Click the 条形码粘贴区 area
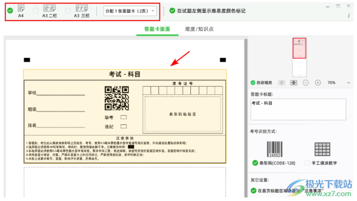357x201 pixels. point(182,114)
